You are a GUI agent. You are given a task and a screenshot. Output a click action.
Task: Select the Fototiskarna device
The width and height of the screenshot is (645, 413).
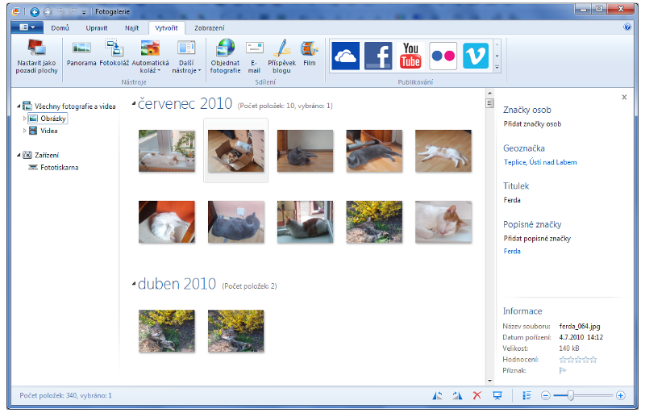tap(53, 168)
